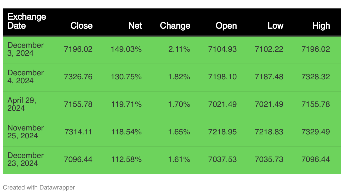Viewport: 344px width, 194px height.
Task: Click the Net column header
Action: [135, 26]
